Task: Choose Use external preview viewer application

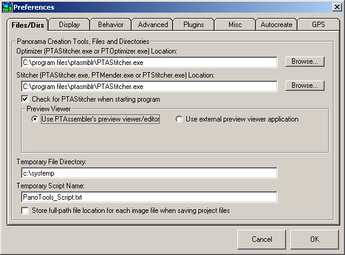Action: [x=179, y=119]
